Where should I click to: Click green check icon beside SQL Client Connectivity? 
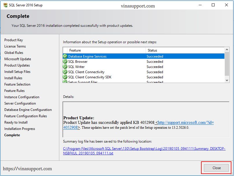65,72
